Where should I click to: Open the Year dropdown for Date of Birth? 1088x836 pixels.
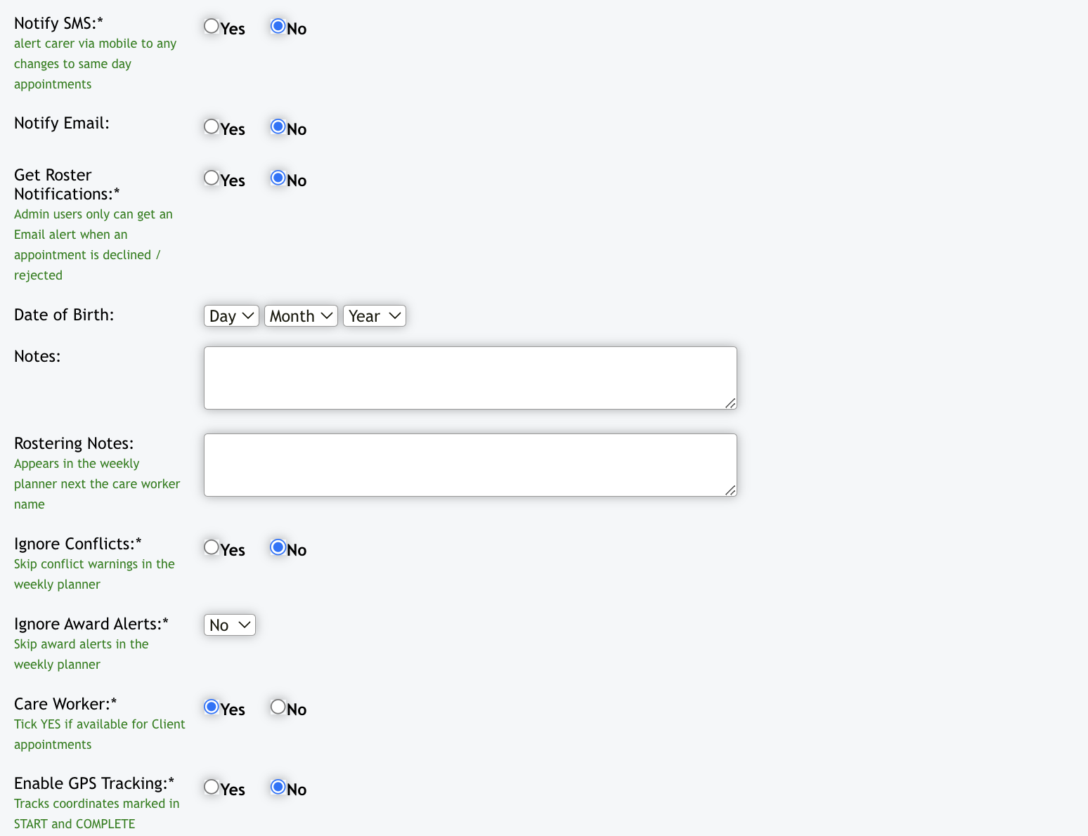click(374, 316)
